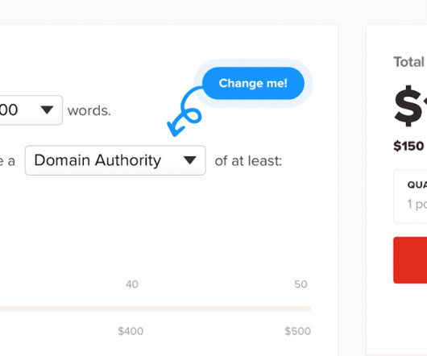Click the bold $150 price text
Screen dimensions: 427x356
click(408, 146)
